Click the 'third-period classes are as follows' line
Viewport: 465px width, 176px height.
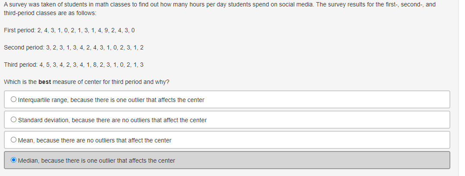click(50, 13)
